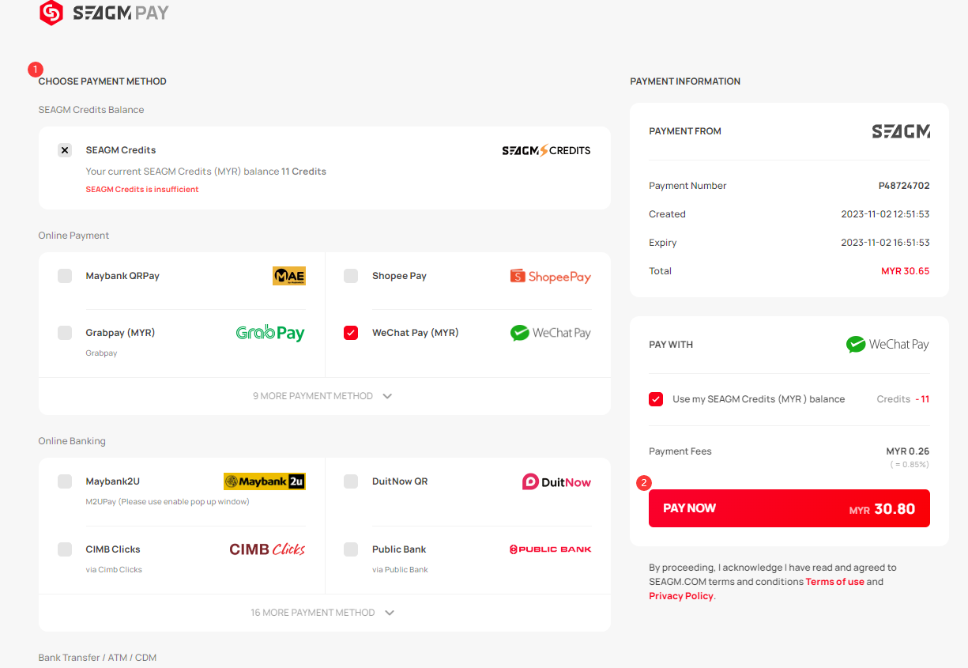
Task: Expand 9 more payment methods under Online Payment
Action: click(323, 396)
